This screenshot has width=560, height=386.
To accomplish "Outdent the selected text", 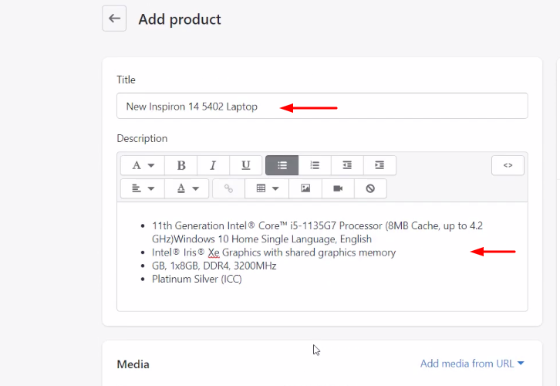I will point(347,165).
